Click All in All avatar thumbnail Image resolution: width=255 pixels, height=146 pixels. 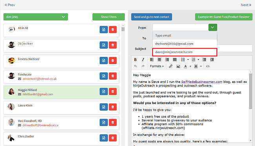(11, 29)
